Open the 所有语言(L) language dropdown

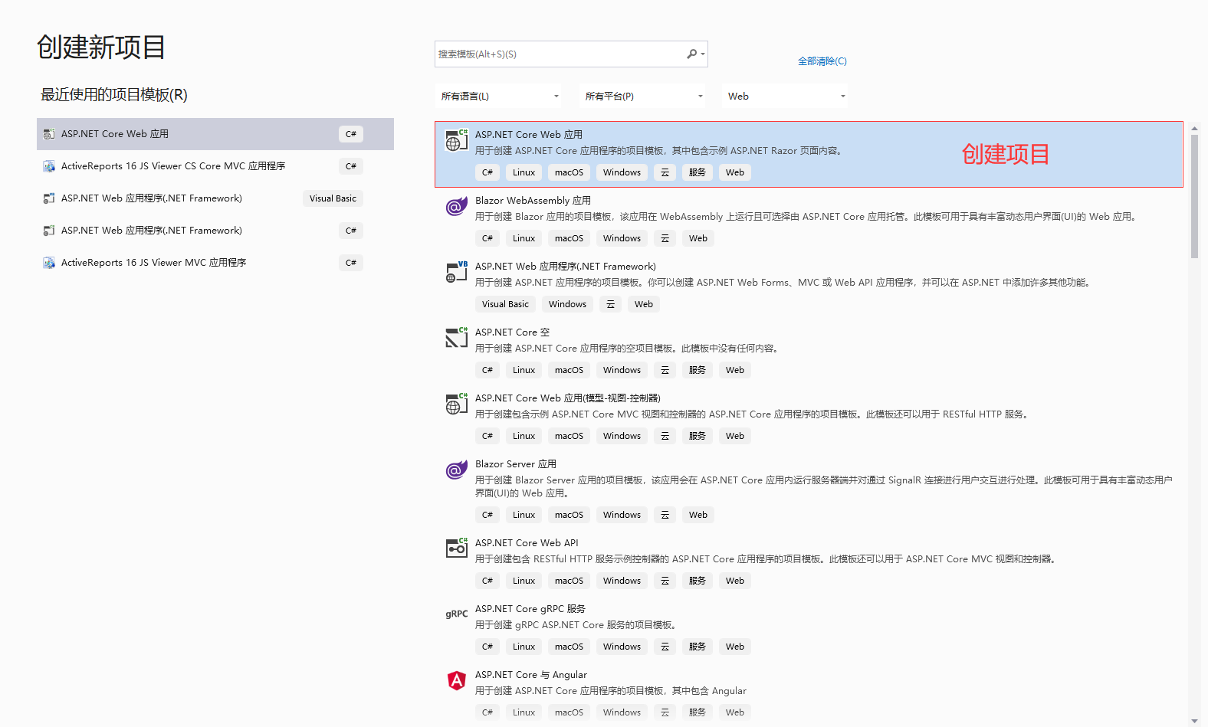pos(500,97)
